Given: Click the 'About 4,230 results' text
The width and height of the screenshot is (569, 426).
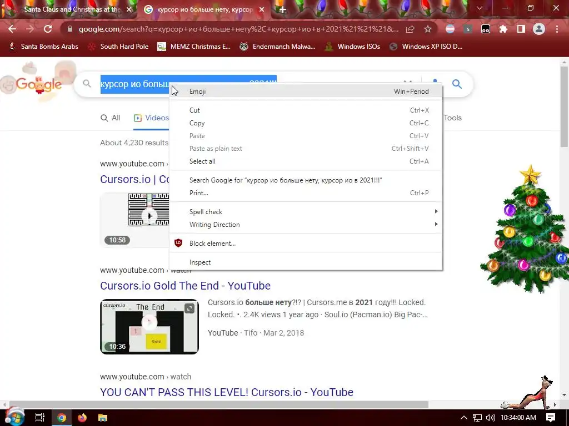Looking at the screenshot, I should coord(134,143).
